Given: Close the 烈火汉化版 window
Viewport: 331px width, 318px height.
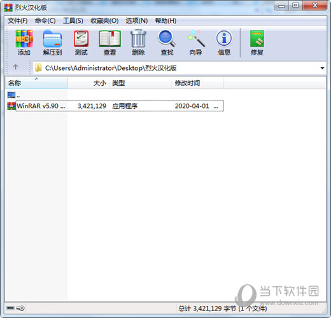Looking at the screenshot, I should point(315,6).
